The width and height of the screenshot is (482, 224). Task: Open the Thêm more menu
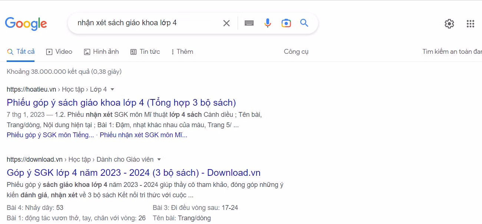click(x=182, y=52)
